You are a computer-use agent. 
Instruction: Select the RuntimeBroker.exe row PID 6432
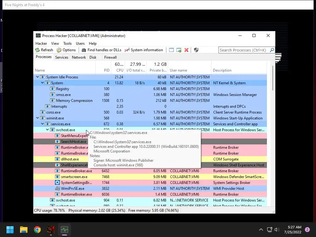150,171
